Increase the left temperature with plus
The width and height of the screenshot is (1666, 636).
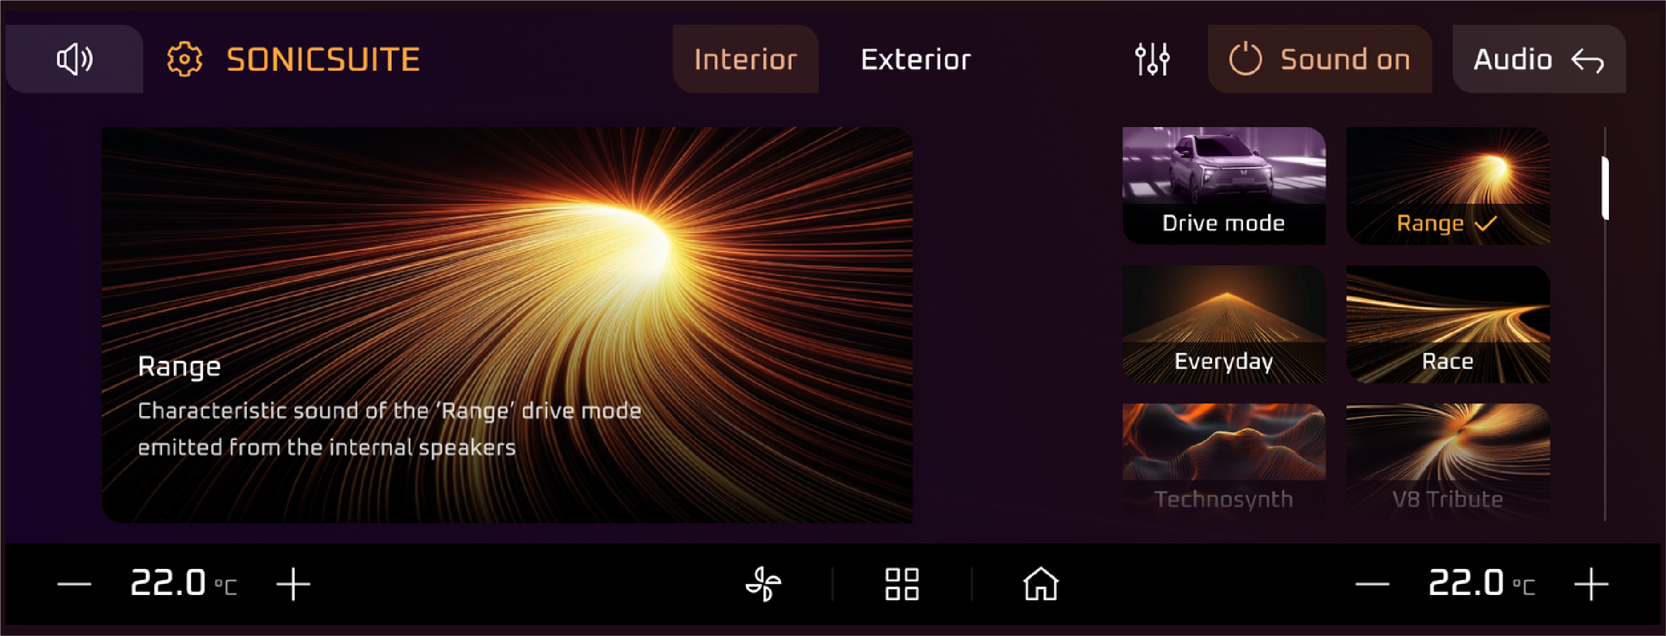click(x=294, y=584)
